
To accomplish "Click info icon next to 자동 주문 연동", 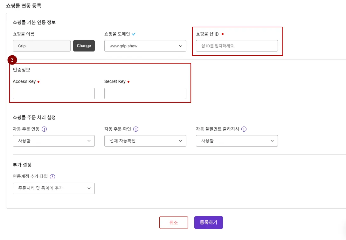I will [44, 129].
